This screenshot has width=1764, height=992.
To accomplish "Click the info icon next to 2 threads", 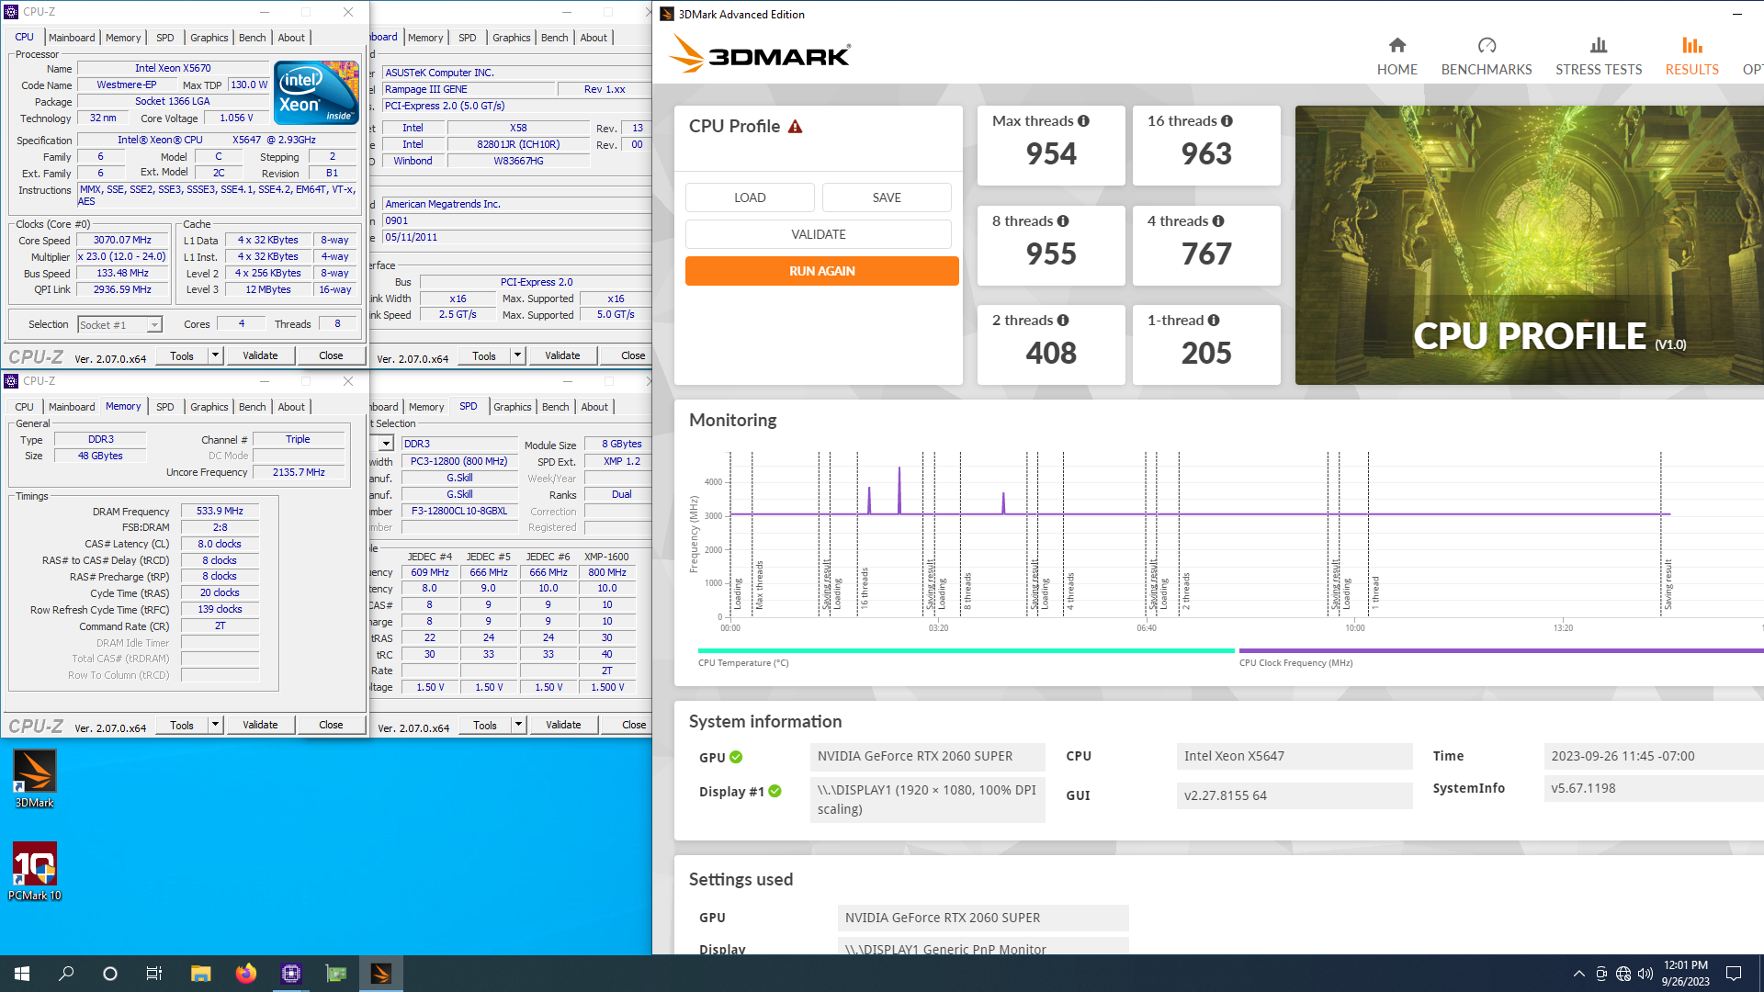I will [x=1063, y=321].
